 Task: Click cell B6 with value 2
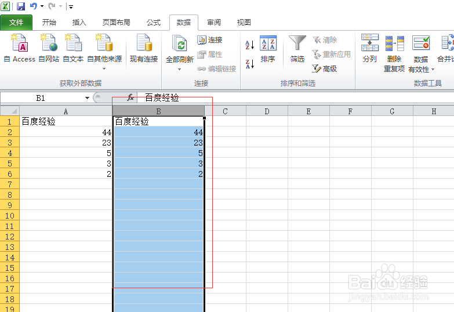(x=158, y=174)
